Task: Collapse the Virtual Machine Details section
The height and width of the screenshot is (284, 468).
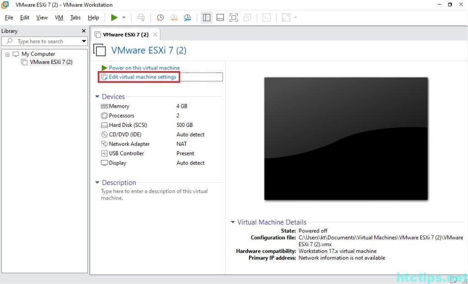Action: (233, 222)
